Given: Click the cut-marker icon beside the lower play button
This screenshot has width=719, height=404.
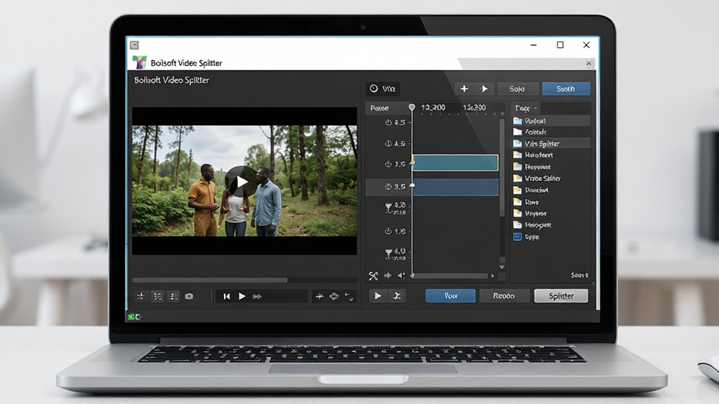Looking at the screenshot, I should [397, 296].
